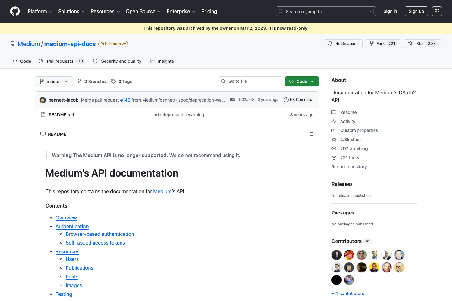This screenshot has height=301, width=452.
Task: Click the clock icon beside 58 Commits
Action: pyautogui.click(x=286, y=99)
